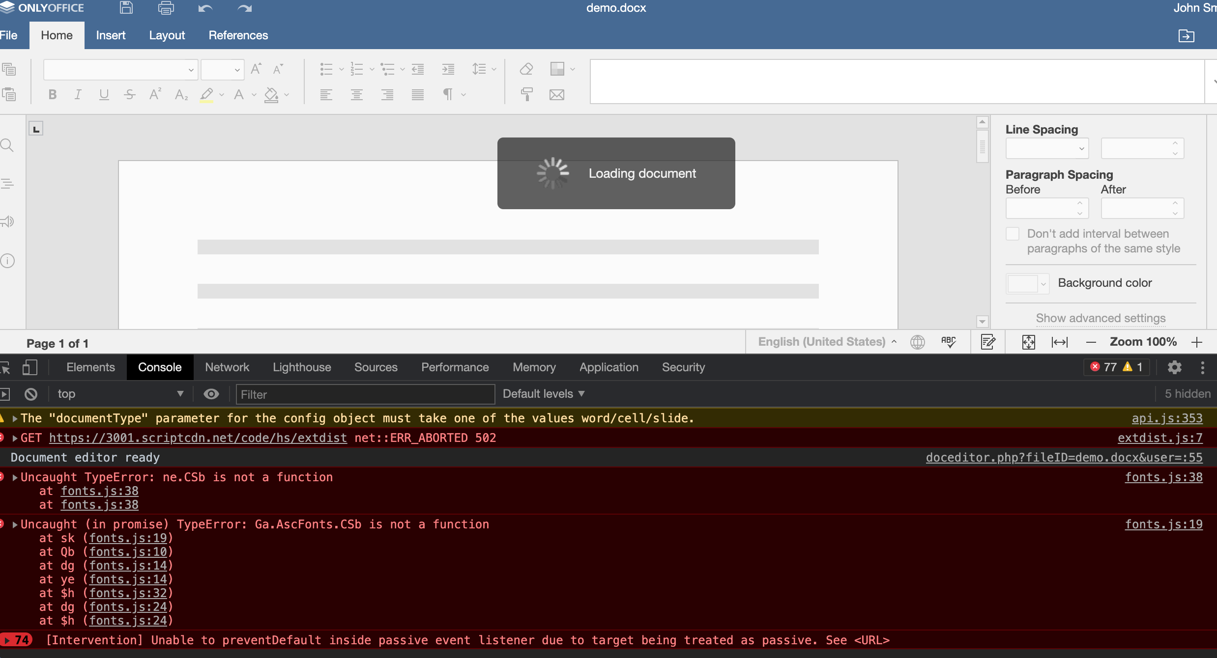Open document search with the magnifier icon
This screenshot has height=658, width=1217.
7,144
